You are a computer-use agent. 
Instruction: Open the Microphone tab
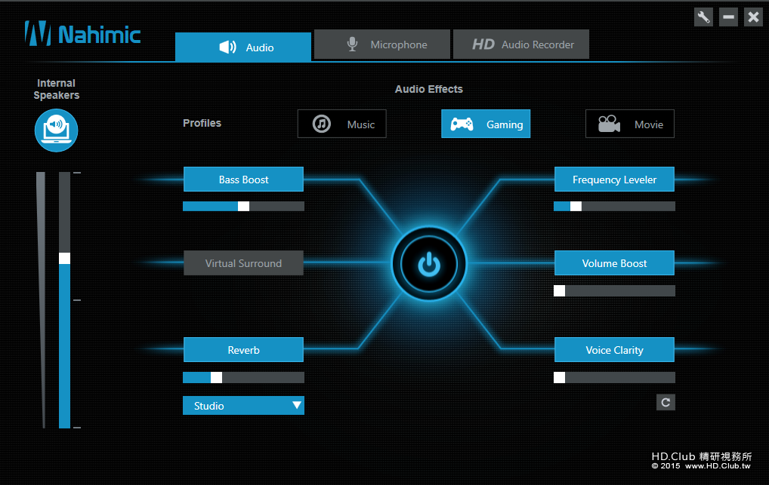(382, 44)
